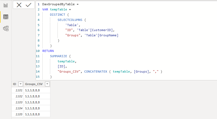Open the Data view grid icon
This screenshot has height=119, width=217.
(x=6, y=17)
